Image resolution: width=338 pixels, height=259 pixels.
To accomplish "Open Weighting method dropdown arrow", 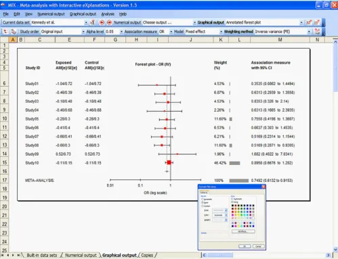I will point(309,32).
